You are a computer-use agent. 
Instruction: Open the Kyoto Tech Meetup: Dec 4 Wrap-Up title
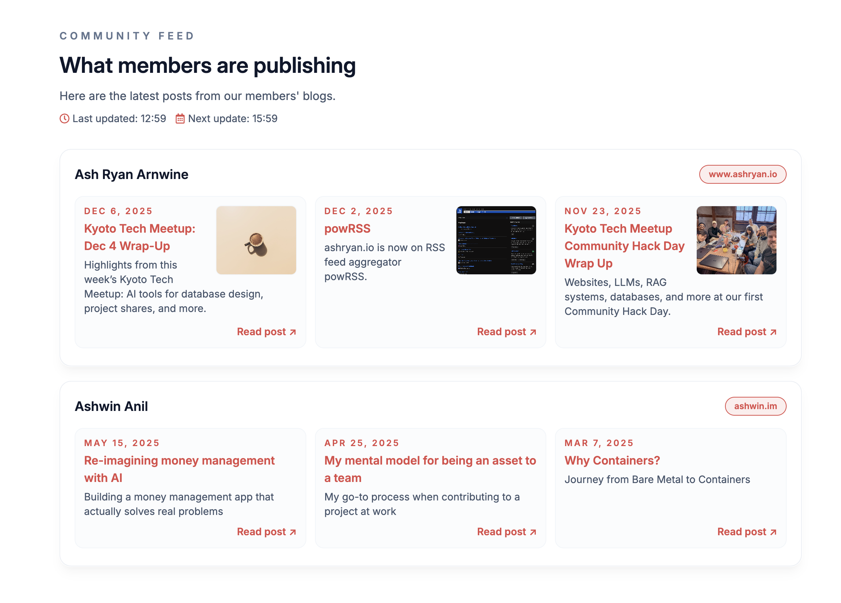(x=140, y=237)
